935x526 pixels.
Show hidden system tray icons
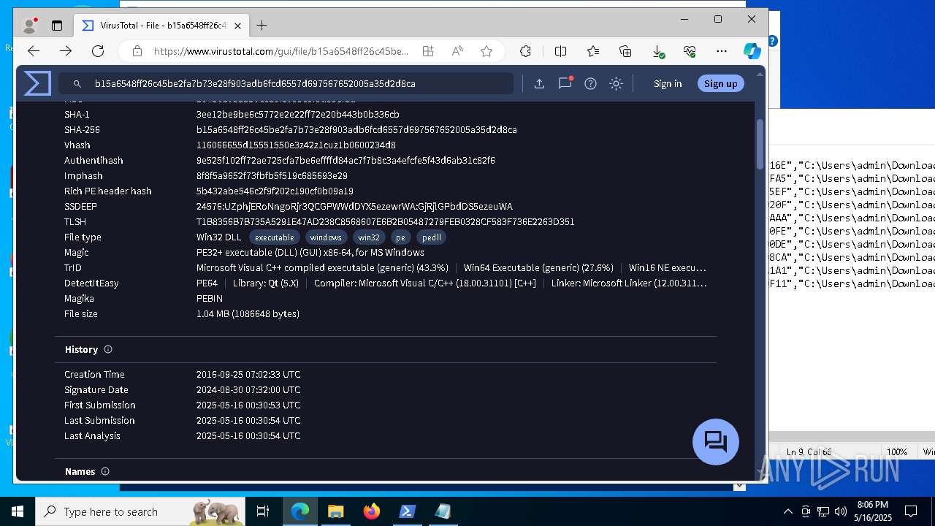787,511
